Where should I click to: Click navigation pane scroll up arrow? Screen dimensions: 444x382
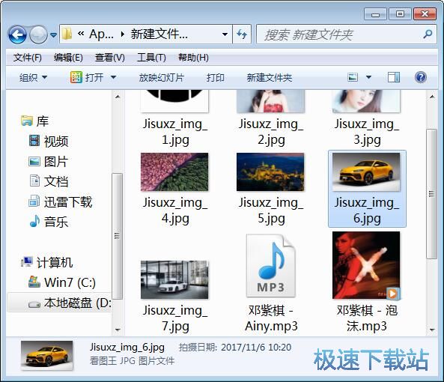118,97
